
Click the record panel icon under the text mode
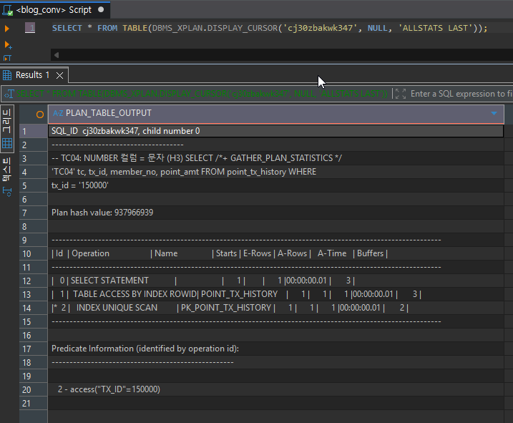click(7, 192)
